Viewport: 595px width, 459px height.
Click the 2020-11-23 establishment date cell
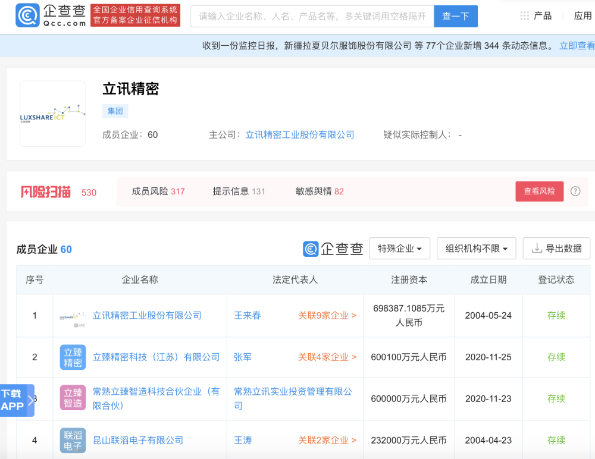pos(488,398)
